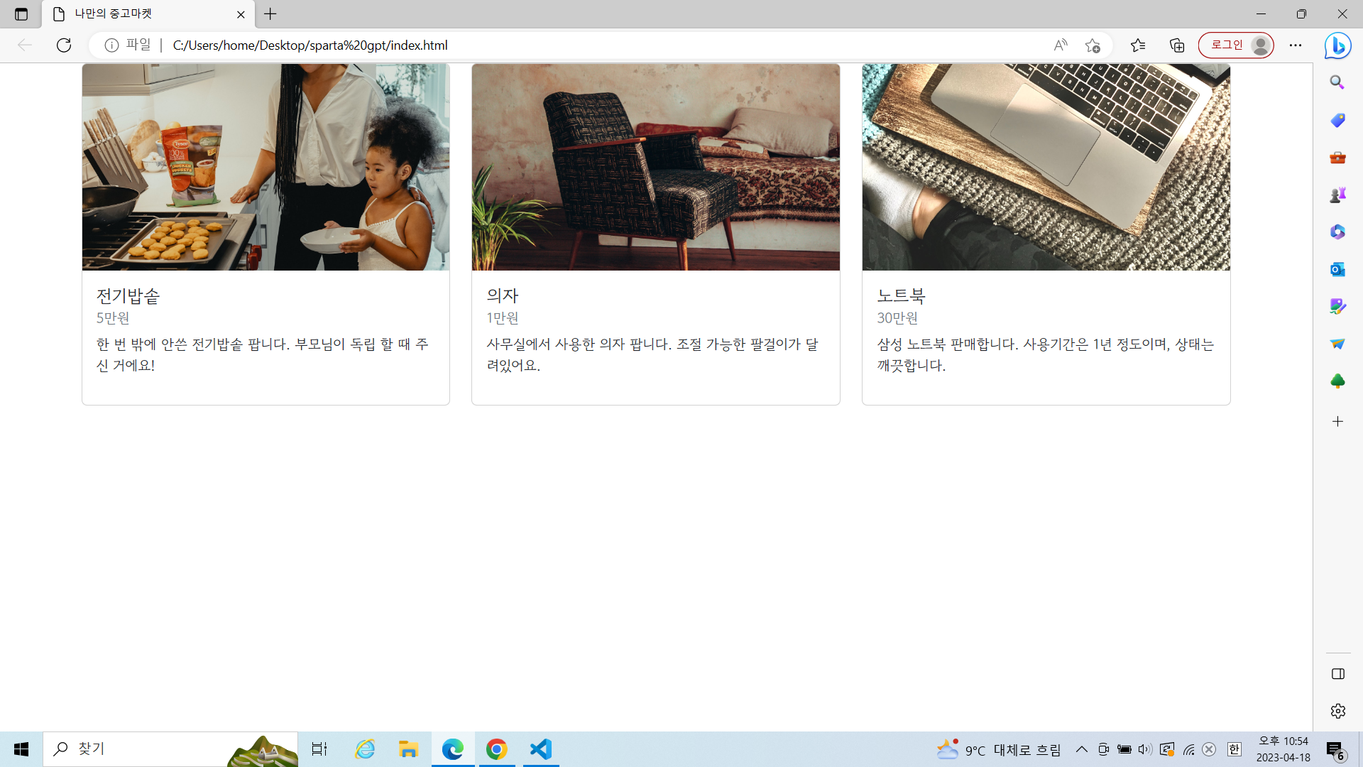The width and height of the screenshot is (1363, 767).
Task: View site info icon in address bar
Action: [111, 45]
